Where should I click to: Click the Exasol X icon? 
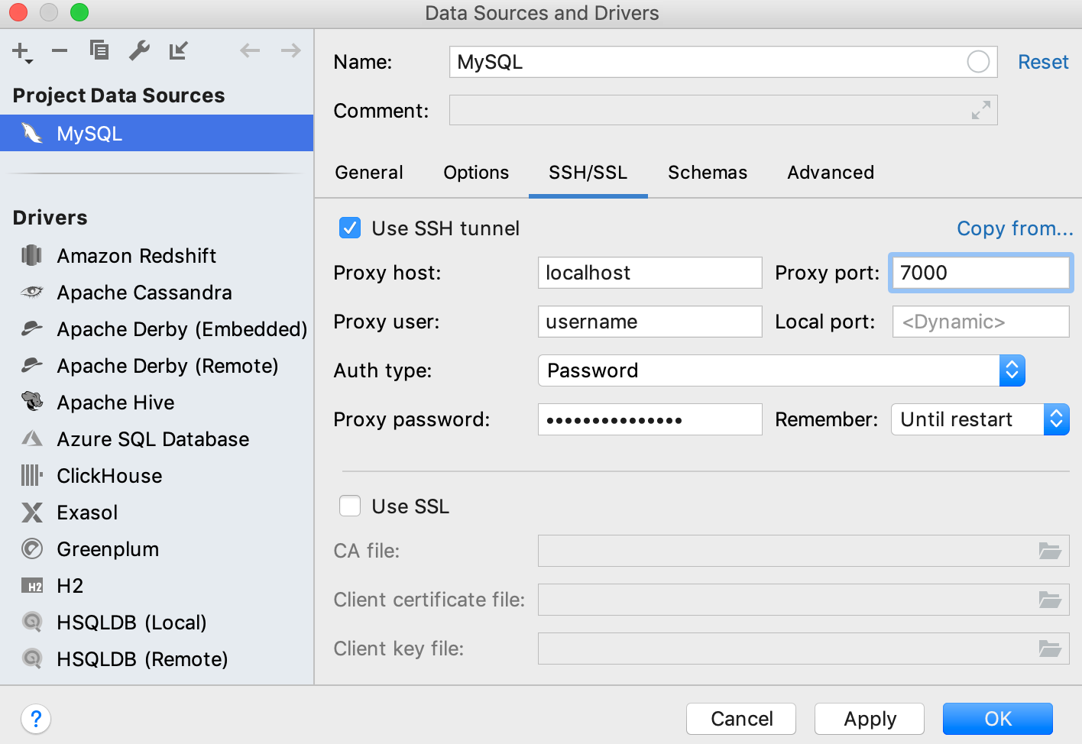pos(32,512)
